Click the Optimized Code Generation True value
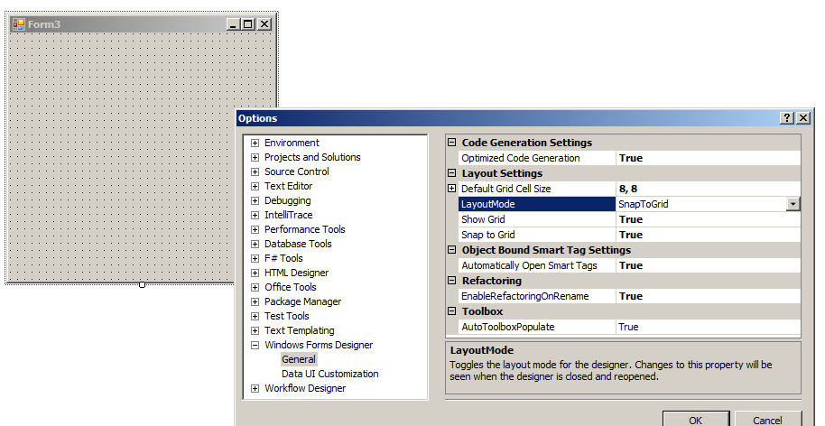Viewport: 825px width, 426px height. (x=709, y=158)
